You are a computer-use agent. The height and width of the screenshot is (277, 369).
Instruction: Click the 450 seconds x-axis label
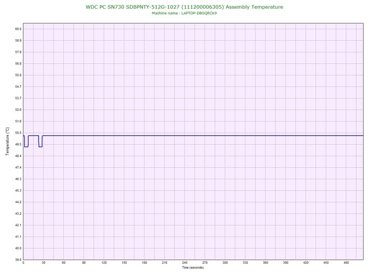point(326,263)
